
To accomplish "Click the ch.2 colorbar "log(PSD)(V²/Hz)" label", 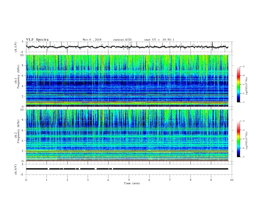I will [x=246, y=141].
